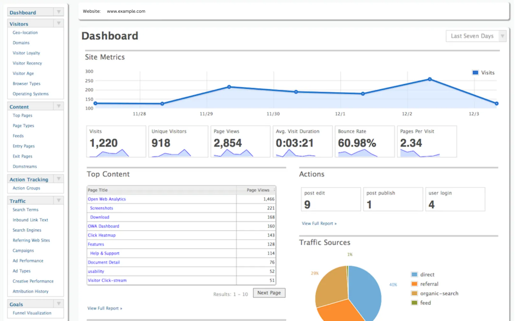Open the OWA Dashboard page link
The image size is (515, 321).
[x=103, y=226]
